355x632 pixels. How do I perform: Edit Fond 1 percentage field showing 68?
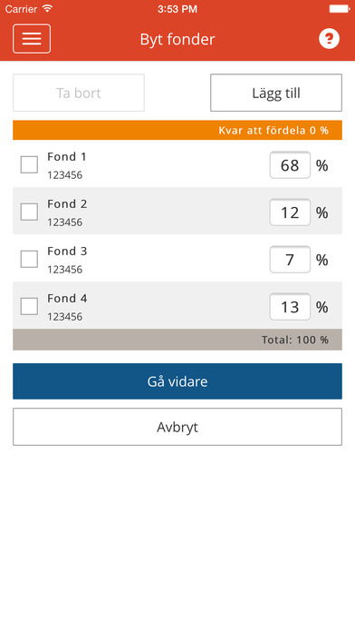(290, 165)
